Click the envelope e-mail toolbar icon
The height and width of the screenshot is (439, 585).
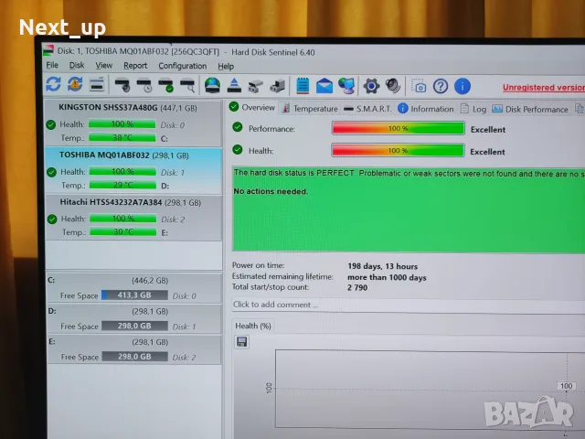[324, 86]
